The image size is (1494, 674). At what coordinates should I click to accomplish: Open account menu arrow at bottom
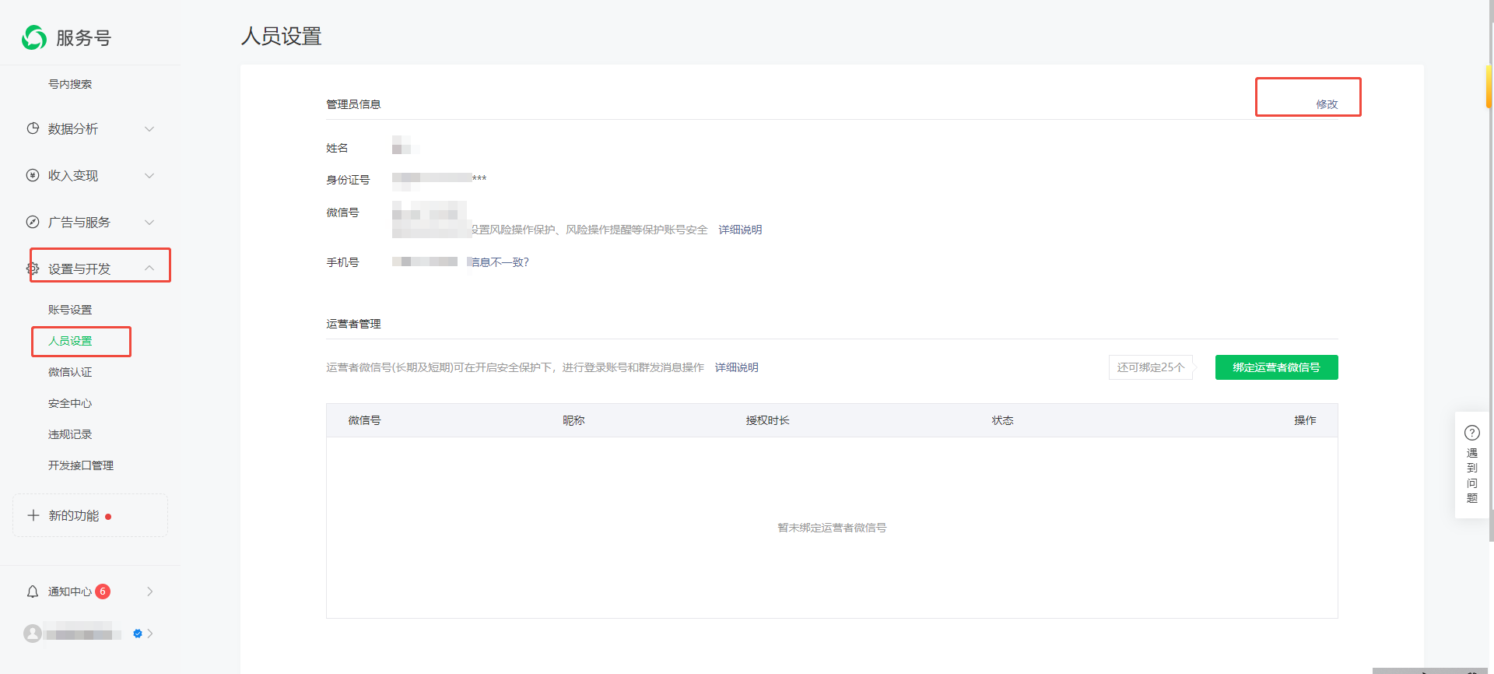149,634
